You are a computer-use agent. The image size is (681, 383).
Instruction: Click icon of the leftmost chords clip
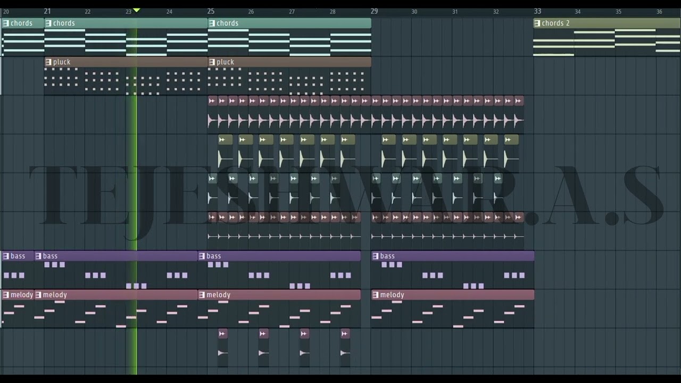(x=6, y=23)
